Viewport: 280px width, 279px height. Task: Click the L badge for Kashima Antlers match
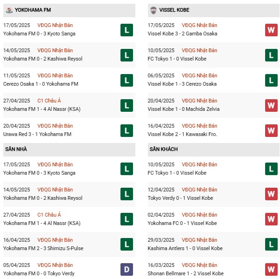pyautogui.click(x=271, y=244)
